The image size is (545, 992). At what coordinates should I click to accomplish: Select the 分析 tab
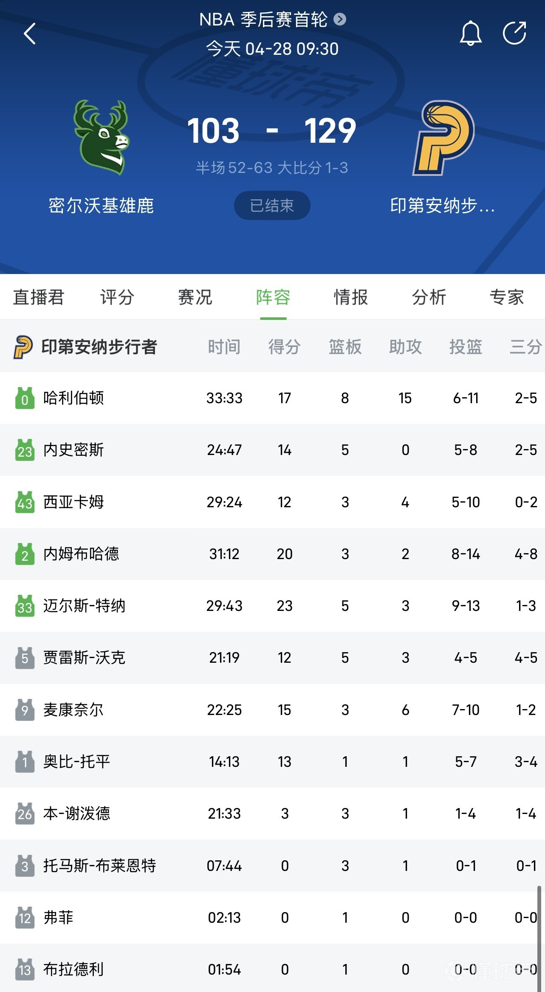(429, 298)
